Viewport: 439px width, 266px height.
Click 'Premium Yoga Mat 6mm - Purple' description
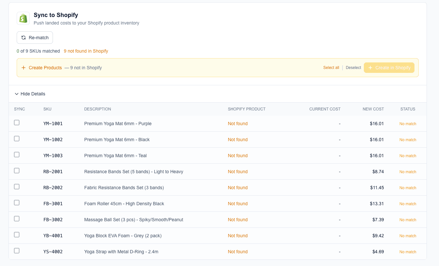tap(118, 124)
